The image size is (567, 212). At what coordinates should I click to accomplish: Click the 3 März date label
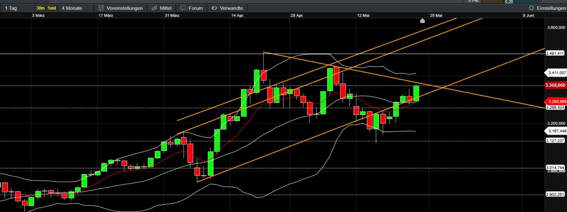coord(38,16)
